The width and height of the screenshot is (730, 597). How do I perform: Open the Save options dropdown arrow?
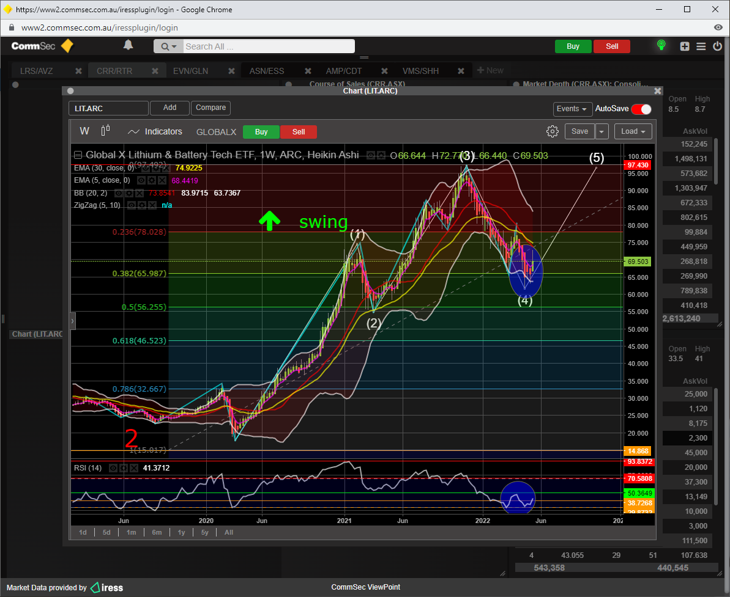(602, 131)
